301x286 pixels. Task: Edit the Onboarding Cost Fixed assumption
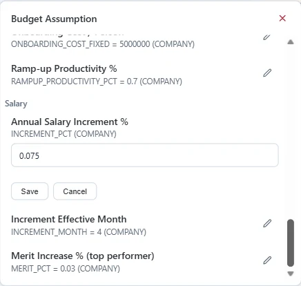coord(267,37)
